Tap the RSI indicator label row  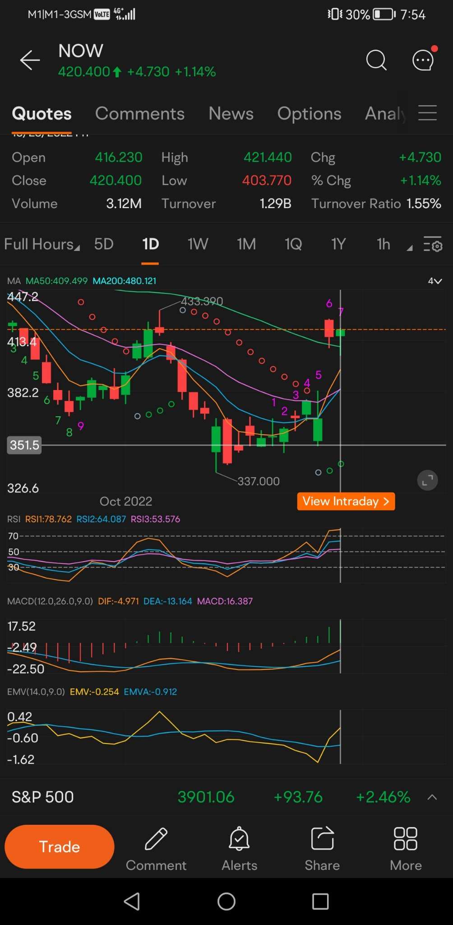click(93, 519)
